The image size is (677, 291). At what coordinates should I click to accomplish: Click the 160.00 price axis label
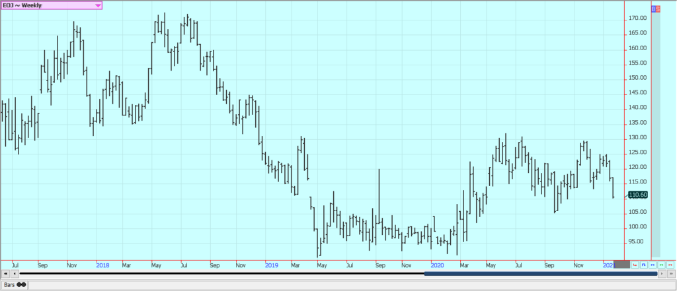pos(637,48)
